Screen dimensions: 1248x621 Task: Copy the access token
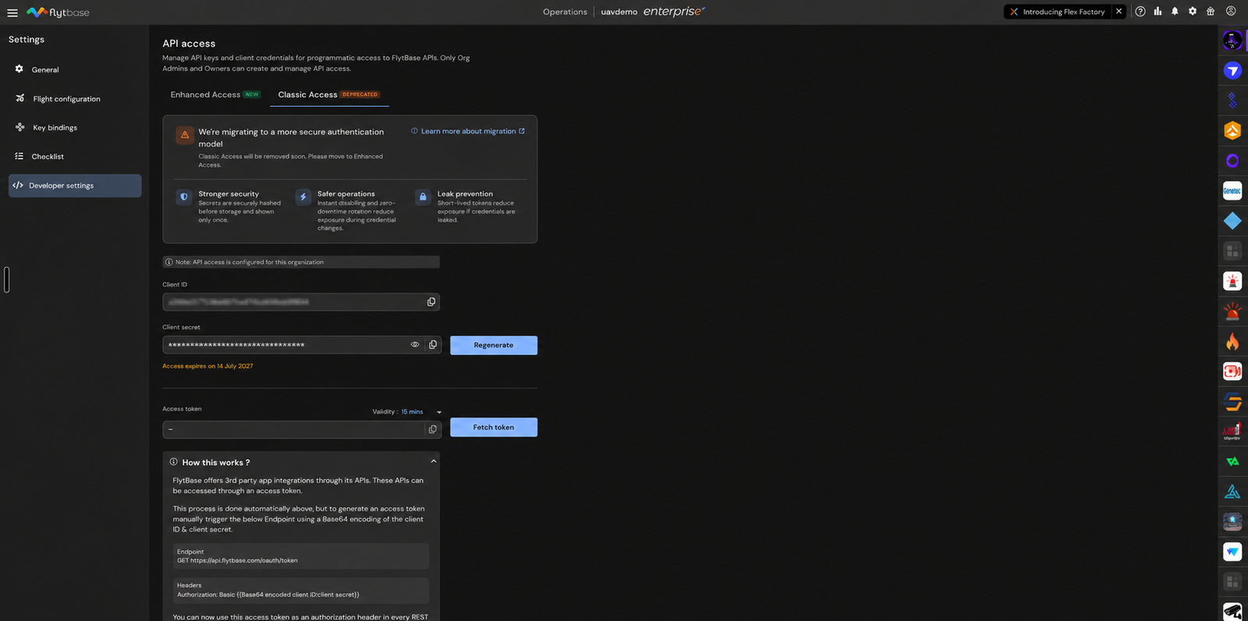point(433,429)
